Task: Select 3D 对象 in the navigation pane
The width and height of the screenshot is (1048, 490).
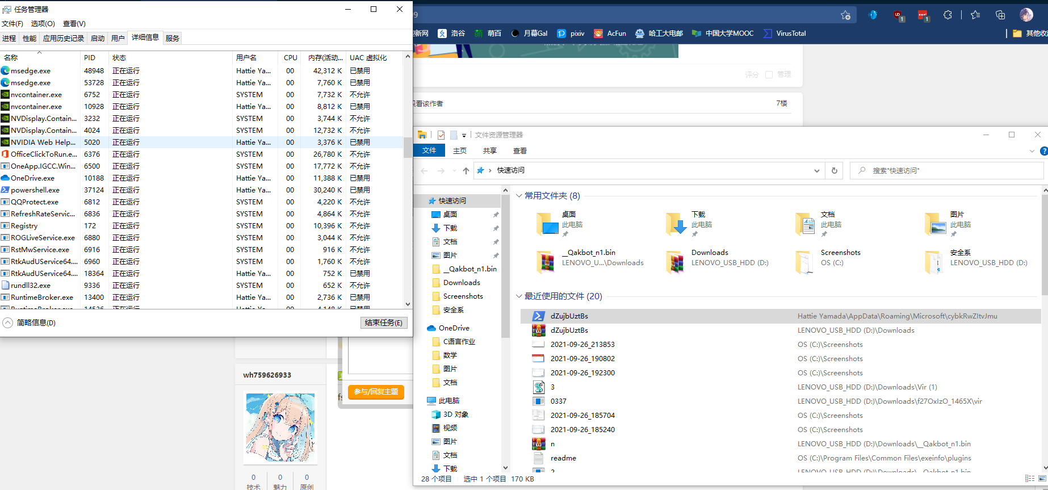Action: (455, 414)
